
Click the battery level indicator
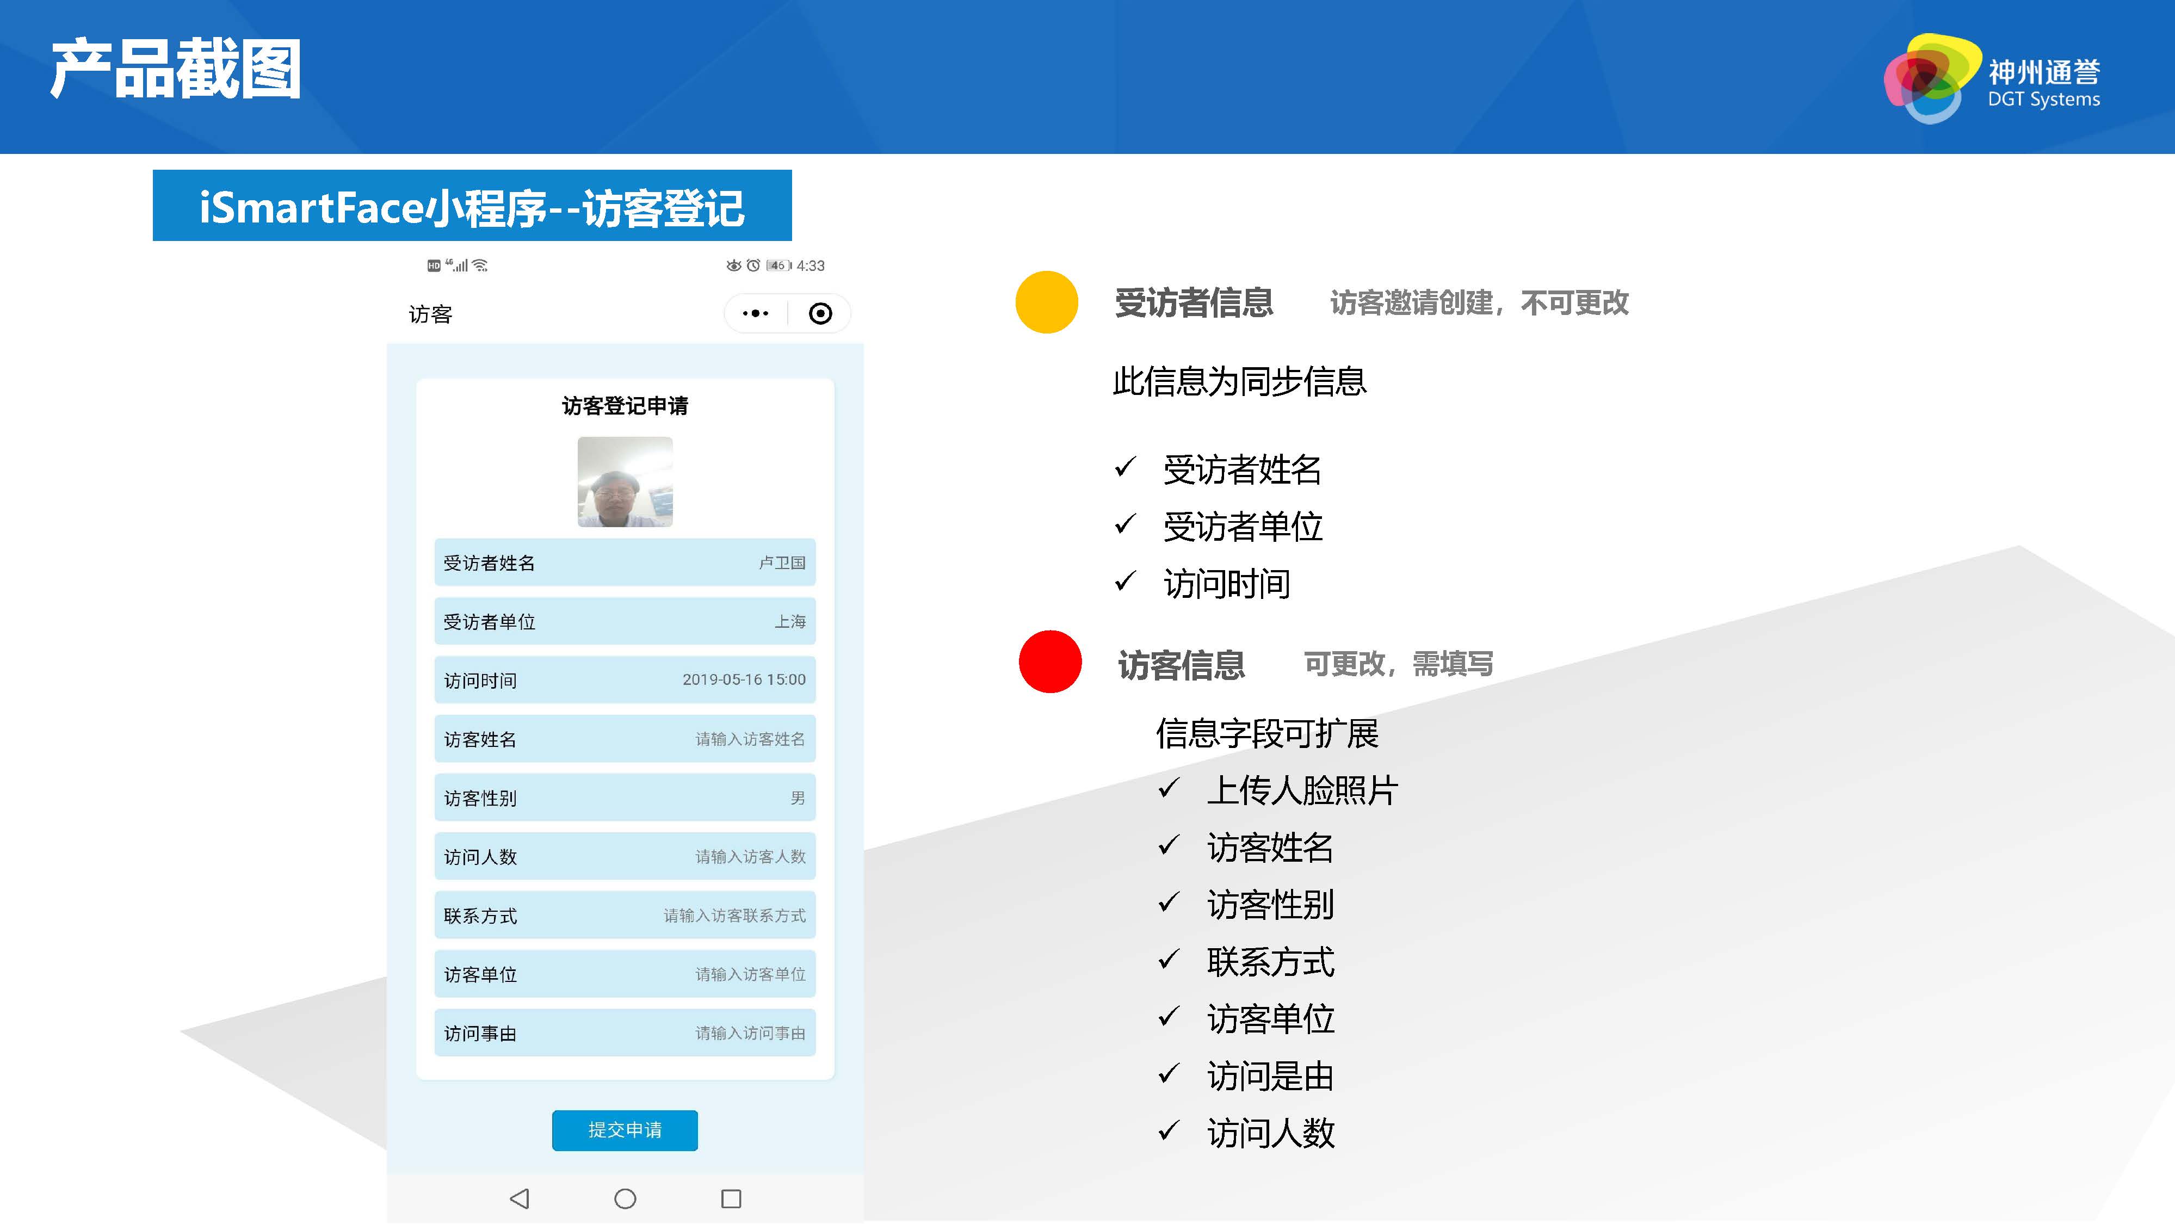tap(778, 265)
